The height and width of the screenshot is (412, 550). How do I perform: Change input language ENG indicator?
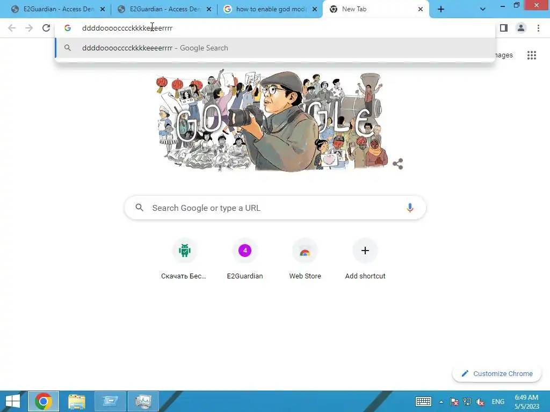click(498, 401)
